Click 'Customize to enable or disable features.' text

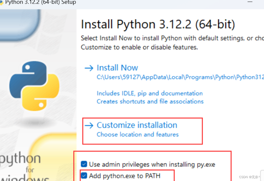(139, 47)
